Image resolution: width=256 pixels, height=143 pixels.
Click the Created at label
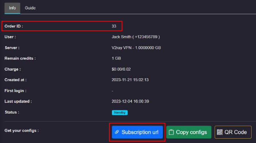coord(15,80)
